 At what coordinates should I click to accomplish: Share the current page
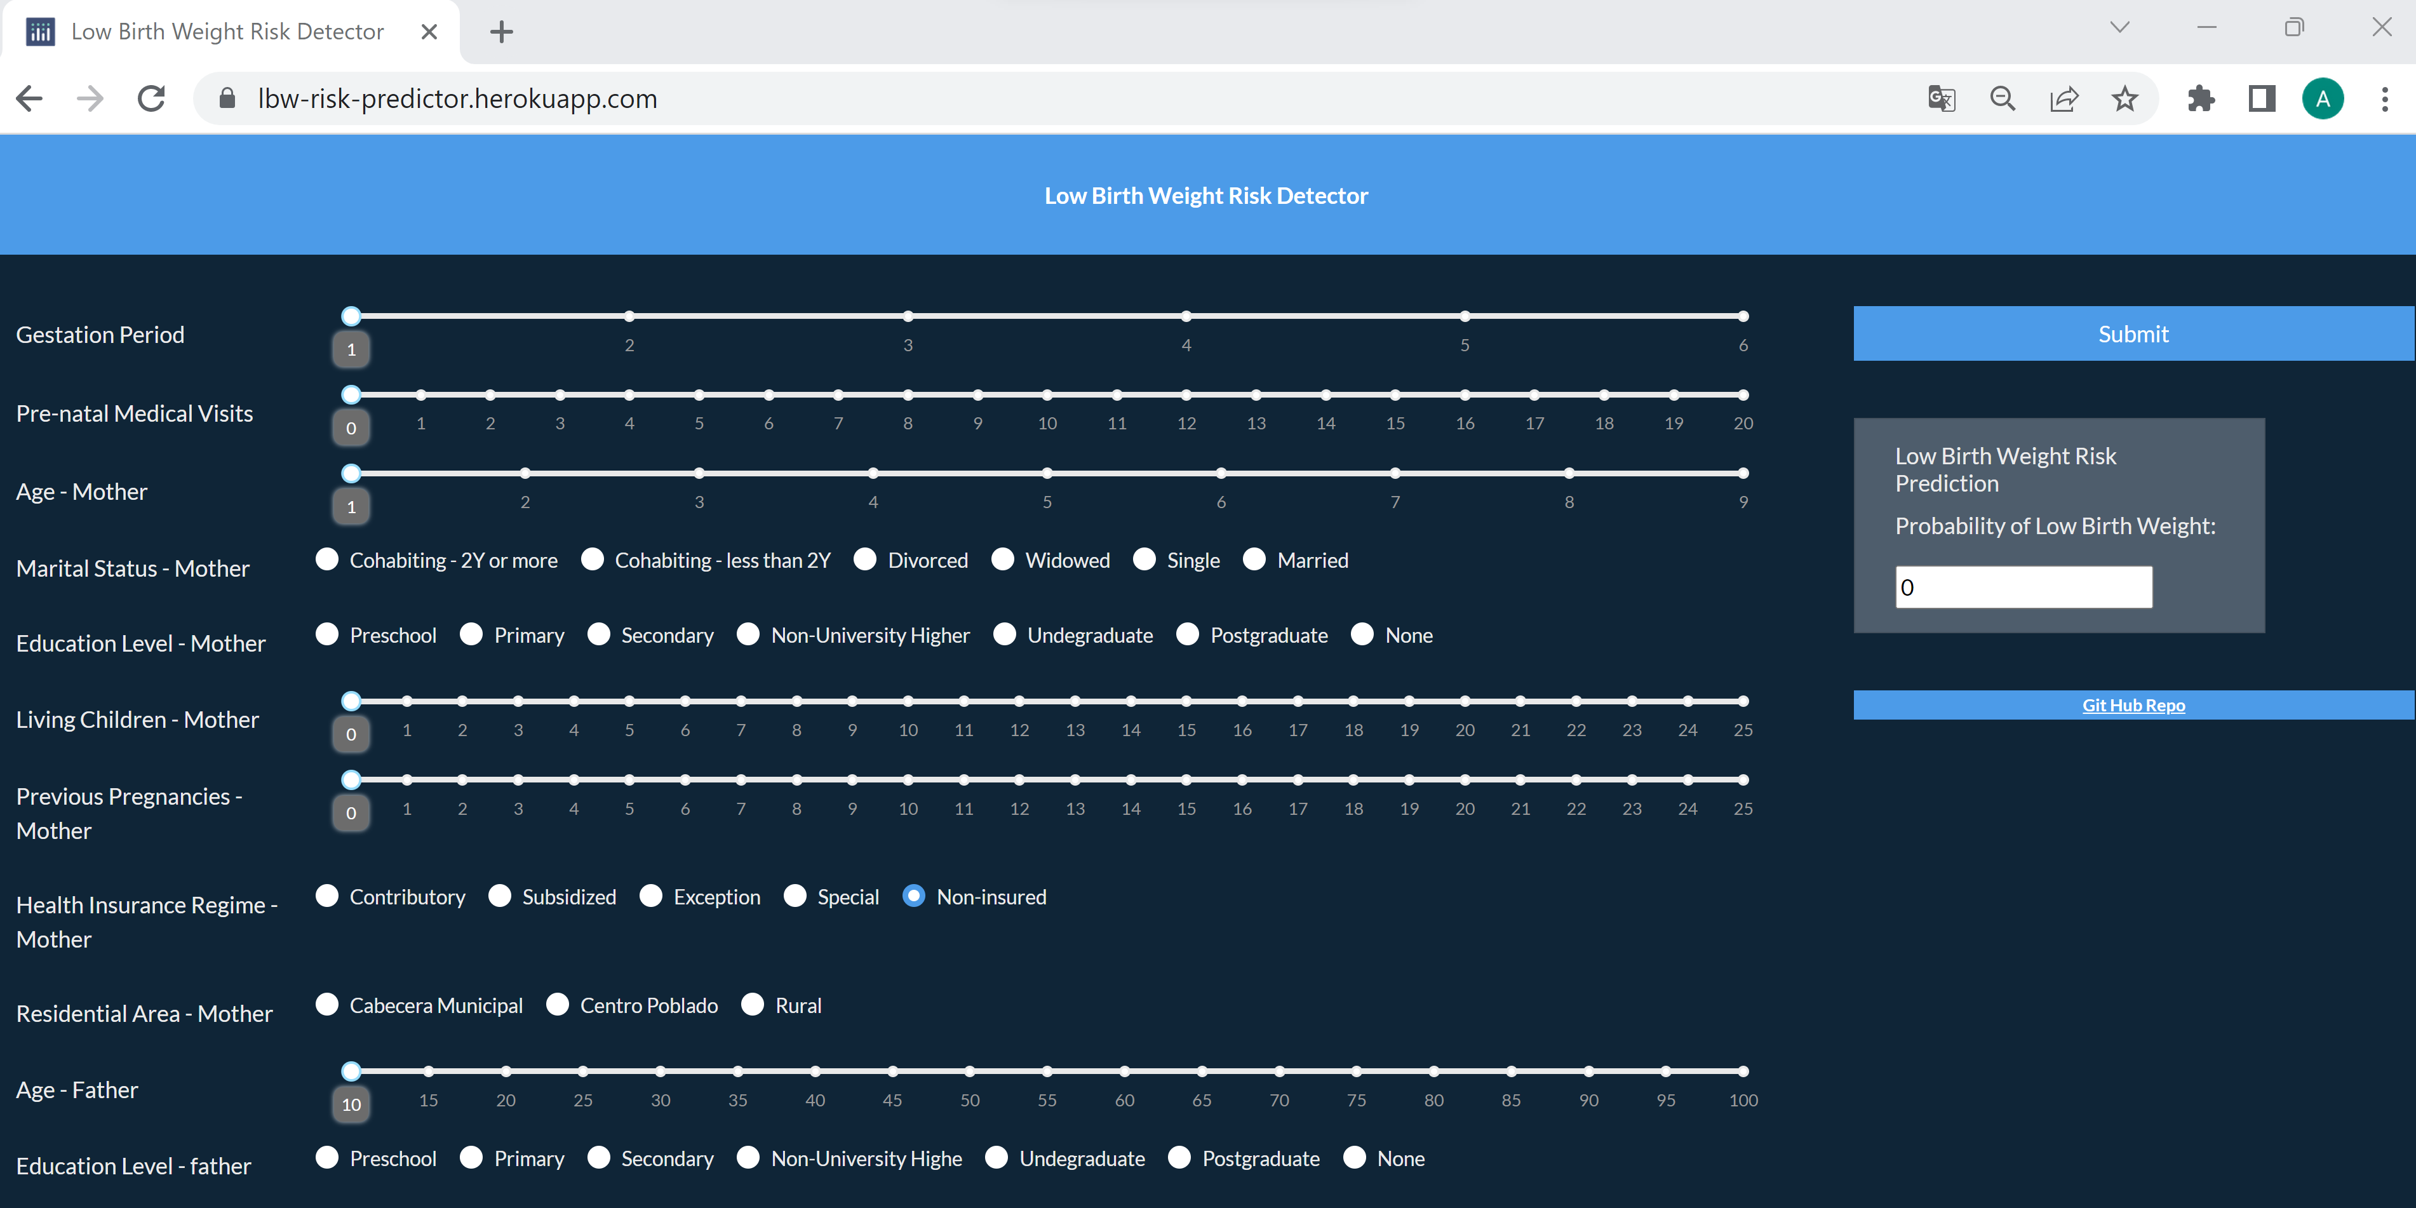[2064, 98]
